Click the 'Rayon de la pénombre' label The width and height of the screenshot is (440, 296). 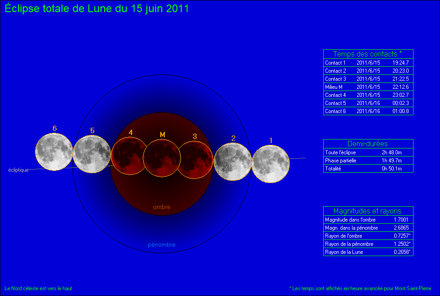click(x=349, y=244)
